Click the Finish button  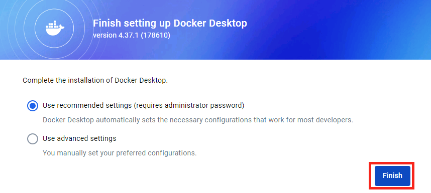pyautogui.click(x=392, y=175)
